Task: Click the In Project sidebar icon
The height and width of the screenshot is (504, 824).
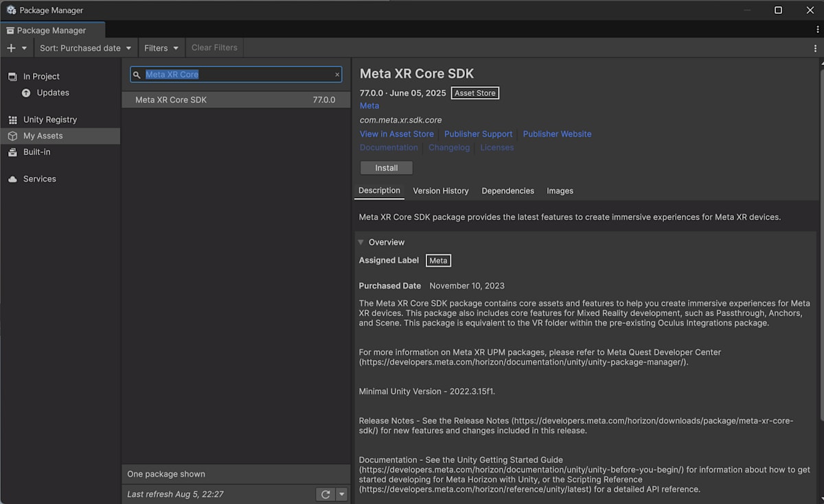Action: (x=12, y=76)
